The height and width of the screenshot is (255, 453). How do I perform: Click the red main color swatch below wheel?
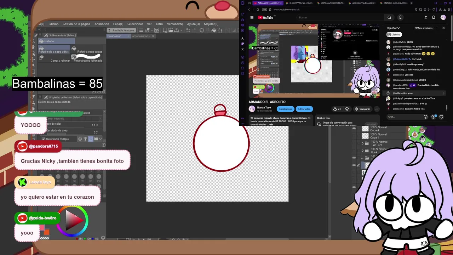tap(42, 227)
